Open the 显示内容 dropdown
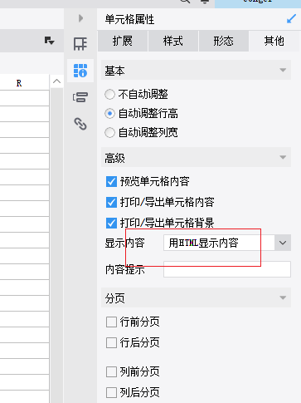 pyautogui.click(x=227, y=243)
